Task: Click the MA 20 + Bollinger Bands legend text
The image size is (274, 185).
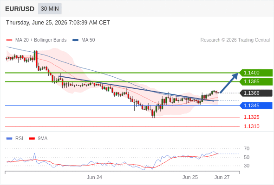Action: point(41,40)
